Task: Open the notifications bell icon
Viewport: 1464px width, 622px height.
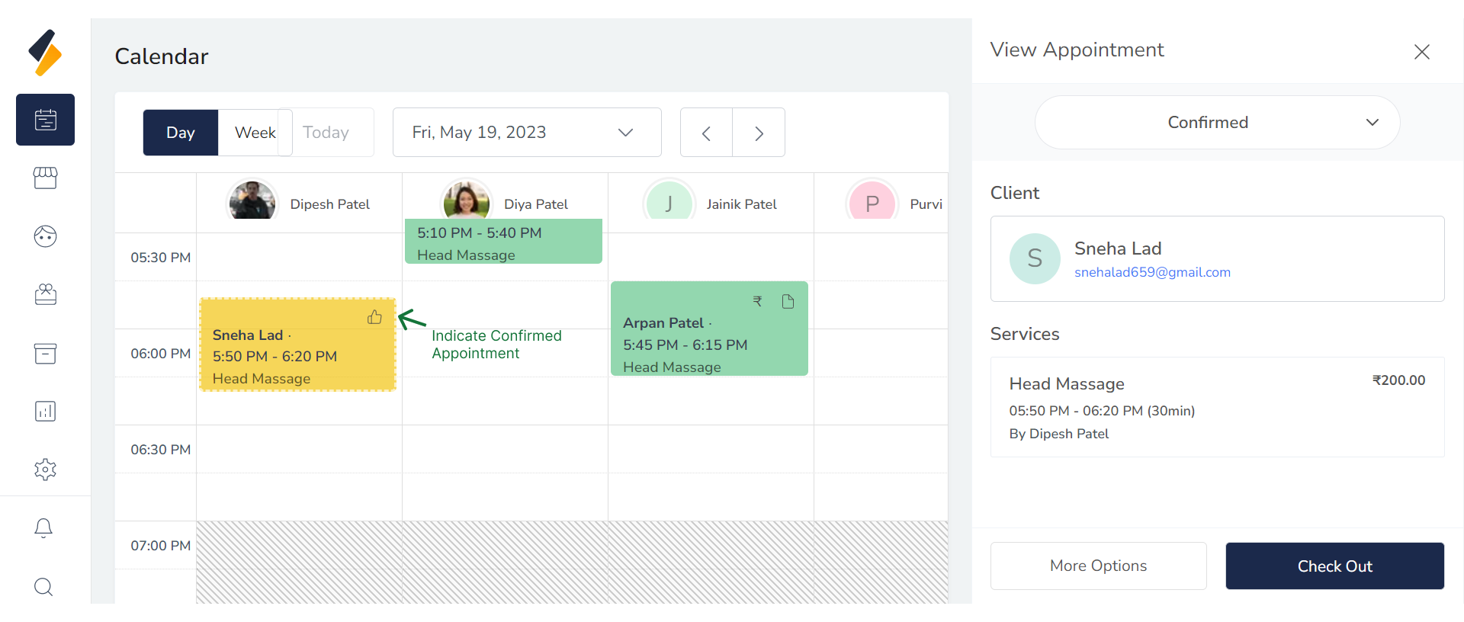Action: [x=43, y=528]
